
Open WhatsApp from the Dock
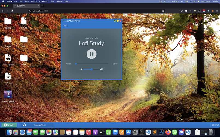pyautogui.click(x=175, y=132)
